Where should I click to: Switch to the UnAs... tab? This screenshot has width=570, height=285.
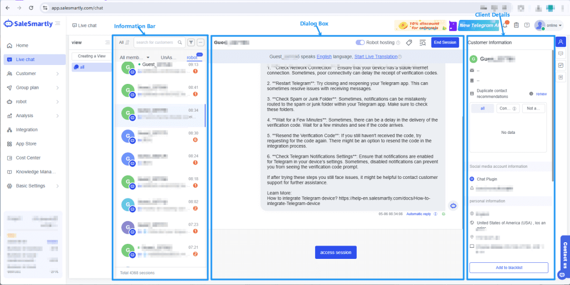click(168, 57)
